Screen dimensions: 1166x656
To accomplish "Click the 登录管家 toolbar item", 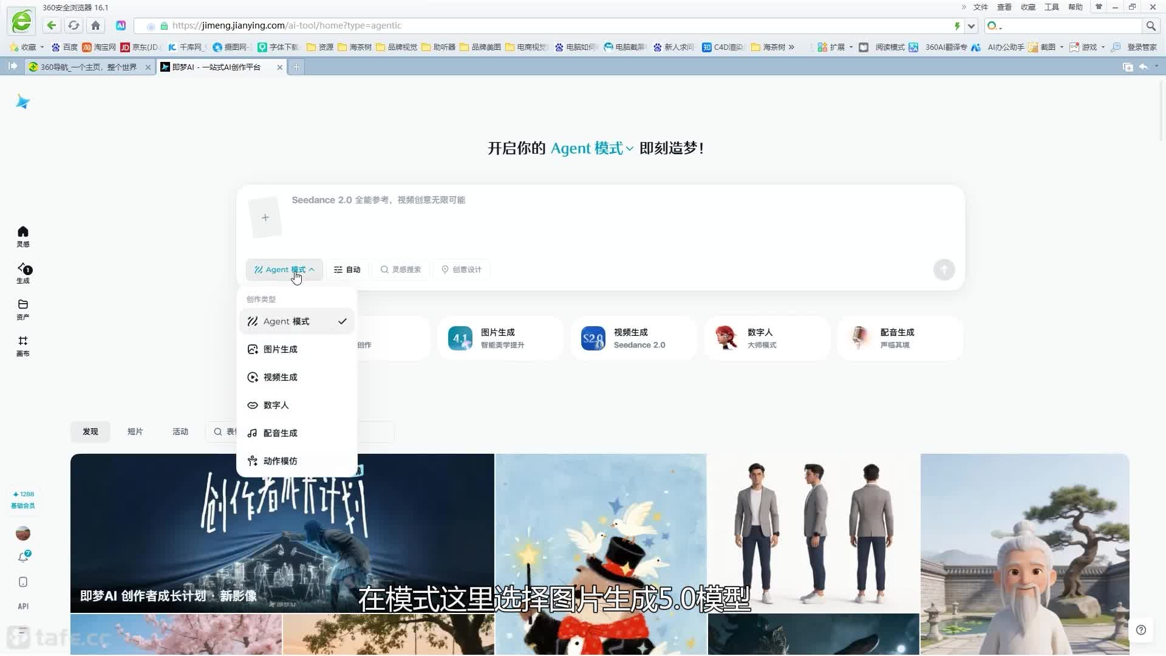I will tap(1135, 47).
